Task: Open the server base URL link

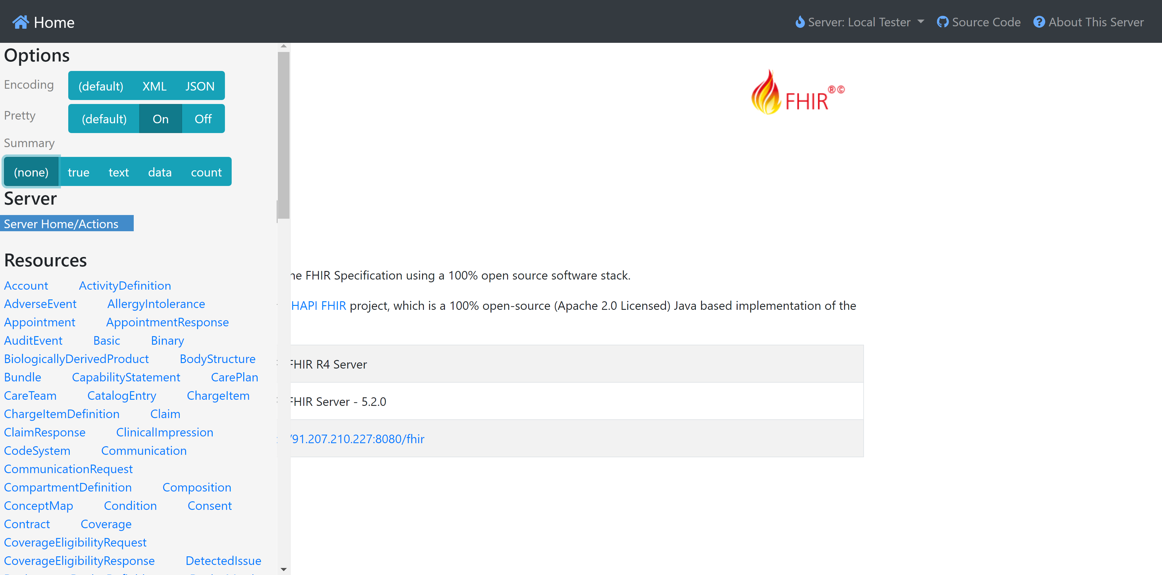Action: [357, 439]
